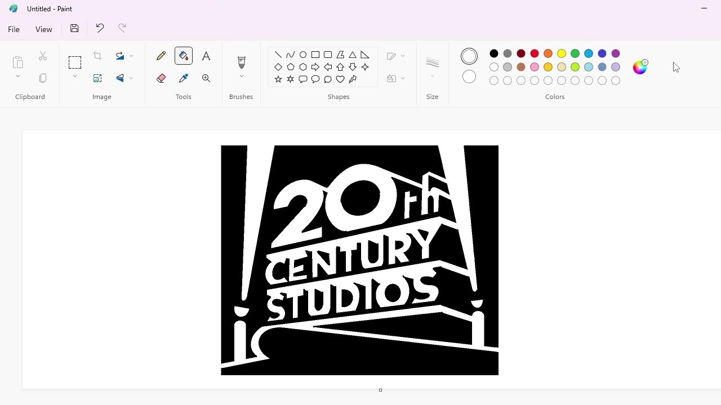This screenshot has width=721, height=405.
Task: Choose the Right triangle shape
Action: pos(365,55)
